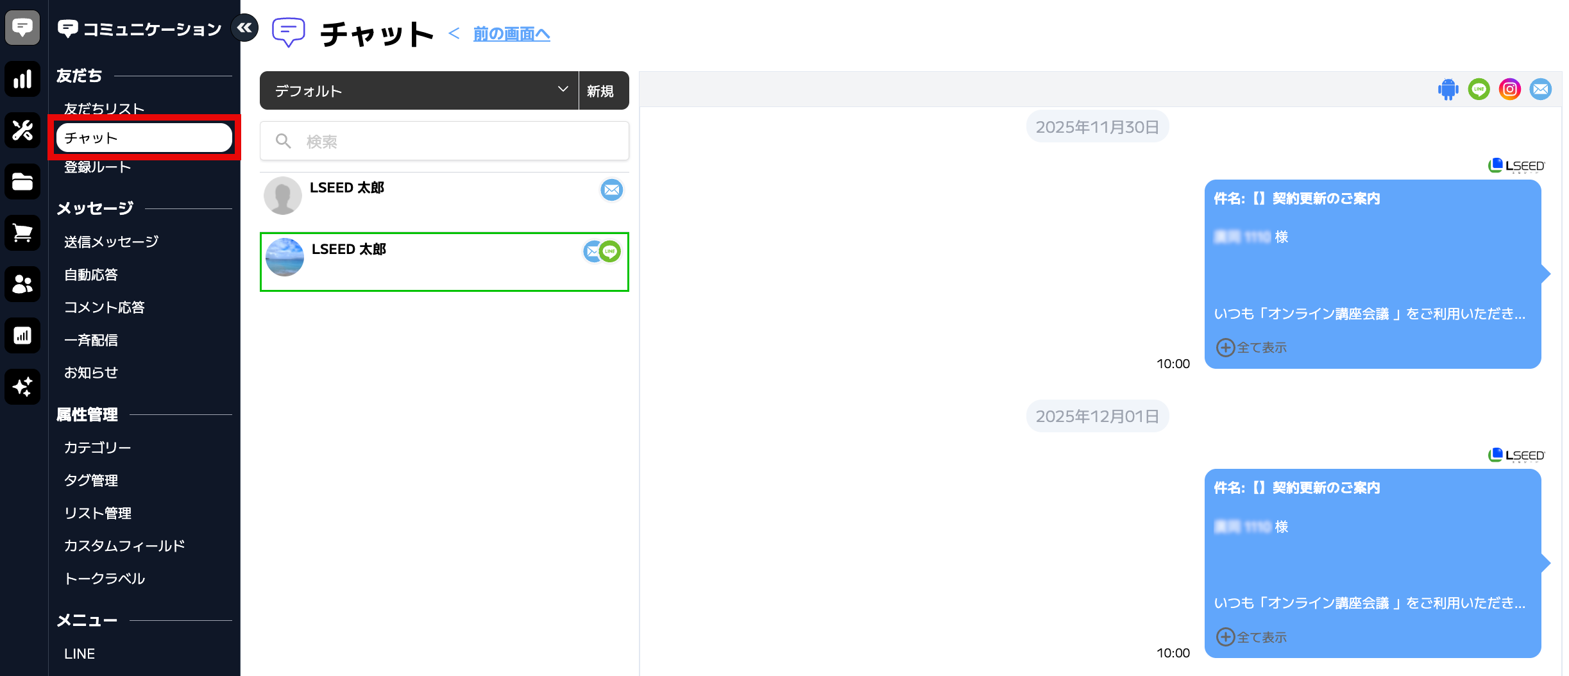This screenshot has width=1569, height=676.
Task: Select the Android channel icon in chat header
Action: click(1448, 89)
